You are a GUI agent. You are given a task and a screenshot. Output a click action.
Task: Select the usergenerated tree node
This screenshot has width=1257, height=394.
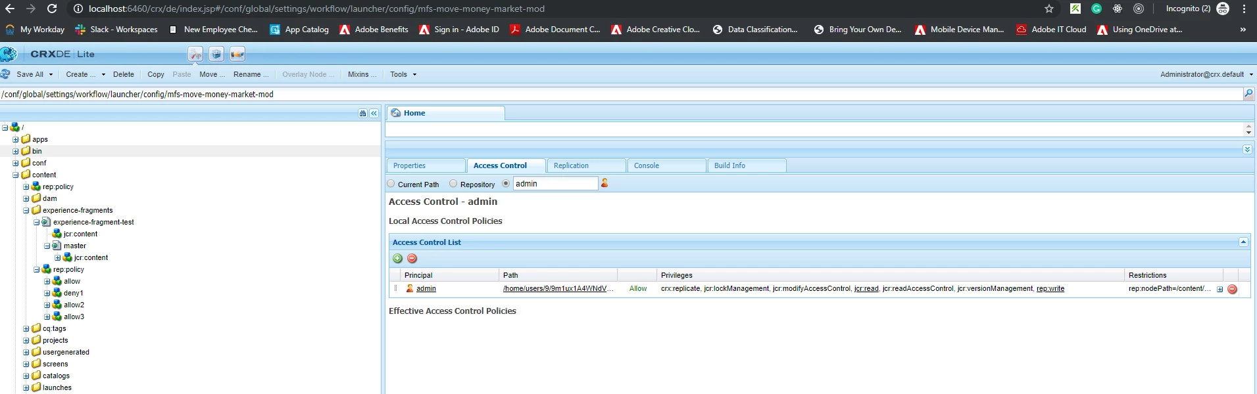[66, 352]
